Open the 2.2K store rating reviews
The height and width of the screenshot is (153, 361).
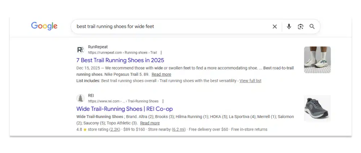[x=116, y=129]
